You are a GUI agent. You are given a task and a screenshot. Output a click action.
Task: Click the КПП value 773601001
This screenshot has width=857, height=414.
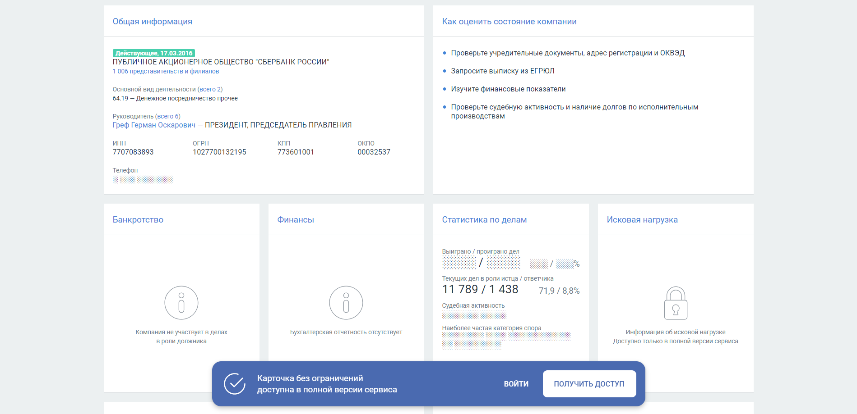296,152
